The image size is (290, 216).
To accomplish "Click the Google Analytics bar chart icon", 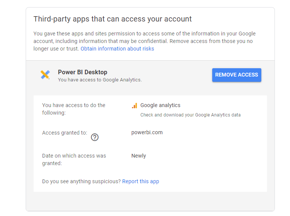I will pos(134,106).
